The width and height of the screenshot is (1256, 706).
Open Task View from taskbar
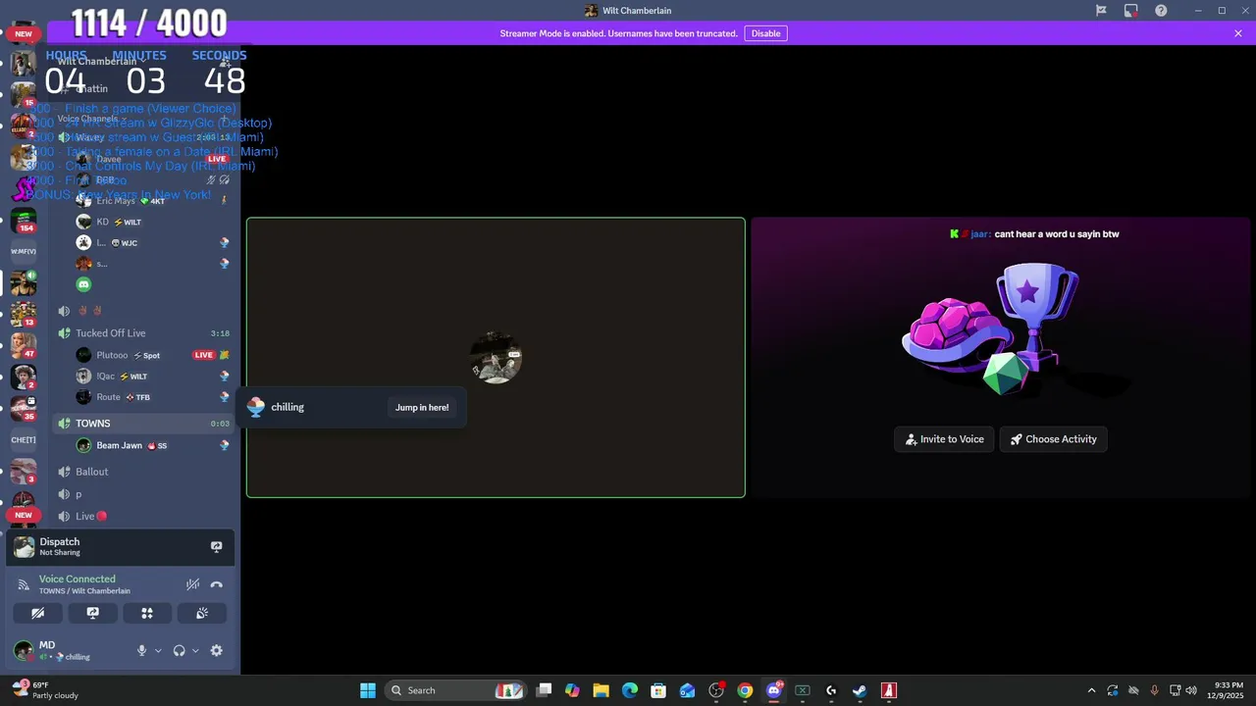click(x=544, y=690)
